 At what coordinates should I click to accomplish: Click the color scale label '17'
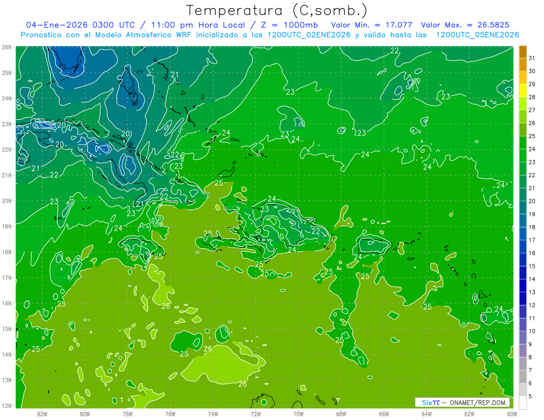532,240
